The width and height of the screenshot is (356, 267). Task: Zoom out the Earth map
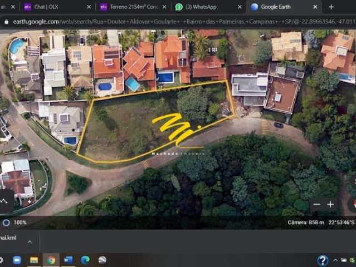click(x=316, y=205)
